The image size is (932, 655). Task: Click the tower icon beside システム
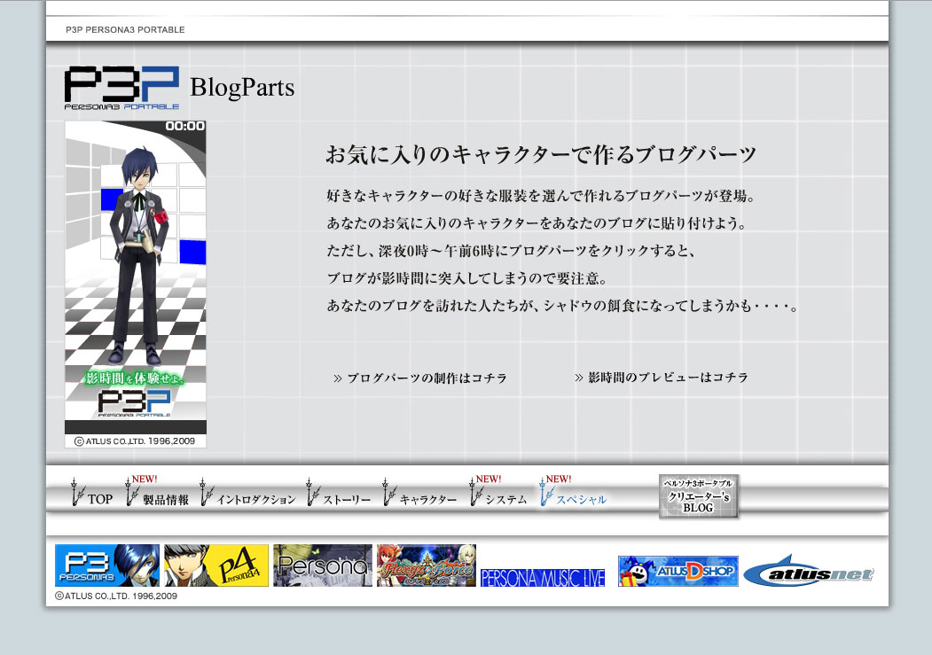tap(475, 492)
